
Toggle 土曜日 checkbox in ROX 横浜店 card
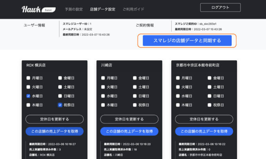[x=60, y=87]
